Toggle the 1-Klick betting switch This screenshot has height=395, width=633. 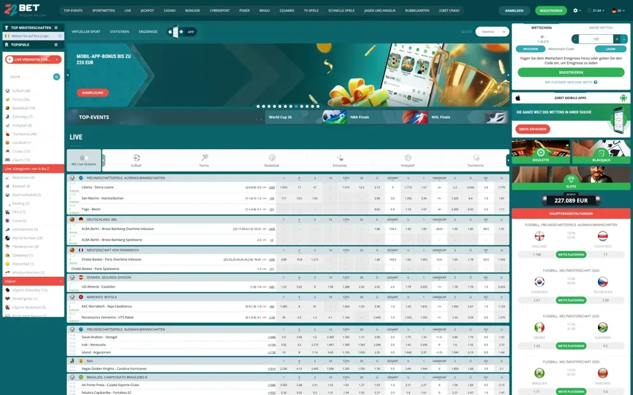coord(543,37)
